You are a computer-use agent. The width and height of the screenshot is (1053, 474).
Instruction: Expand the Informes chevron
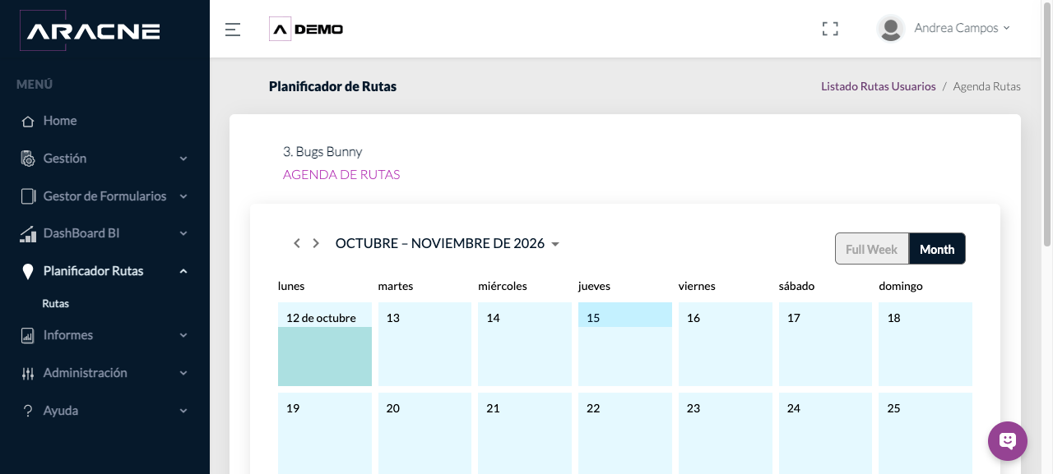pos(183,335)
